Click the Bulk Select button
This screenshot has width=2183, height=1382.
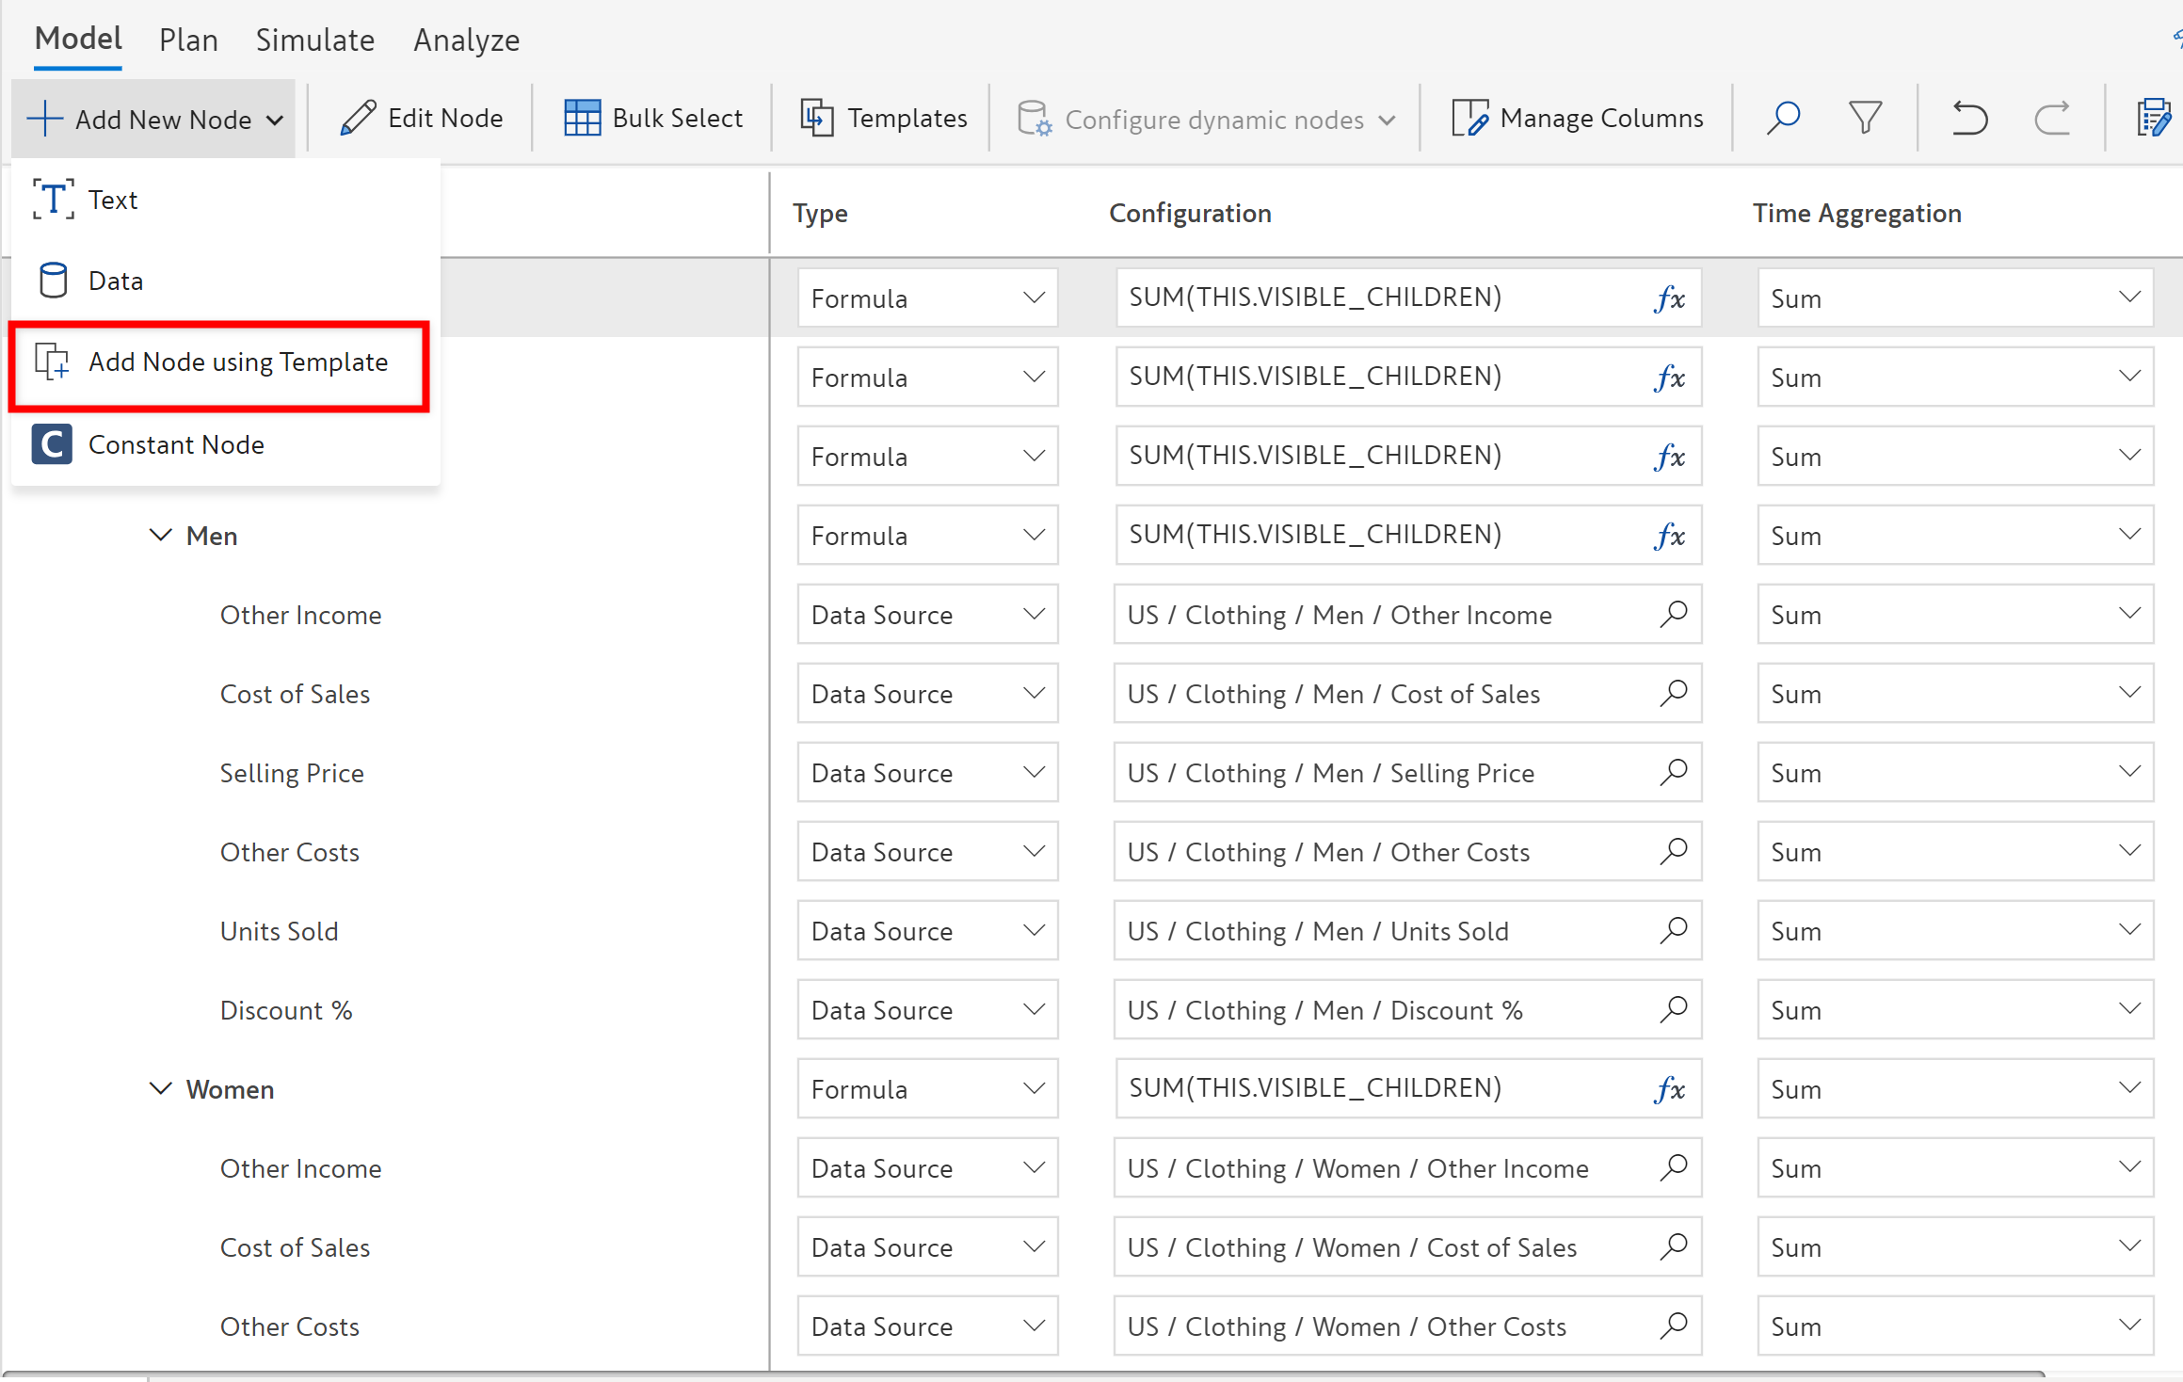pyautogui.click(x=653, y=118)
